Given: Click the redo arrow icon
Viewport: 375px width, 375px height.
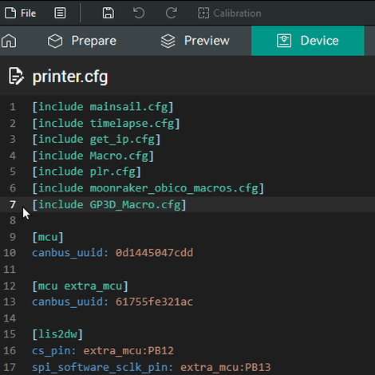Looking at the screenshot, I should [172, 13].
